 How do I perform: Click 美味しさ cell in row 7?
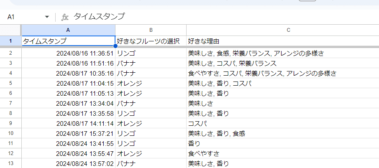click(x=282, y=103)
